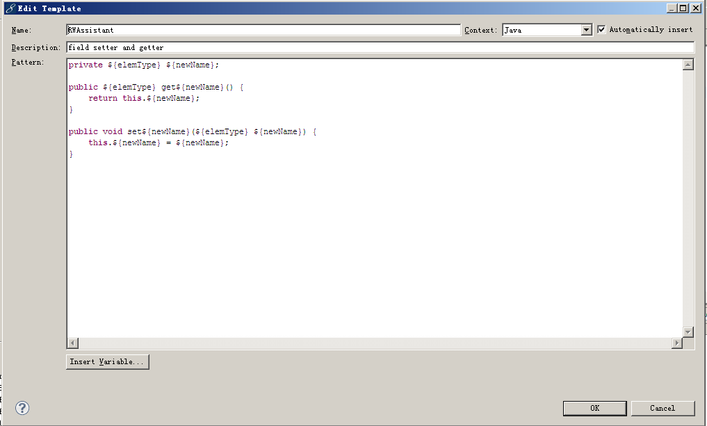This screenshot has width=707, height=426.
Task: Expand the Context dropdown arrow
Action: pos(586,30)
